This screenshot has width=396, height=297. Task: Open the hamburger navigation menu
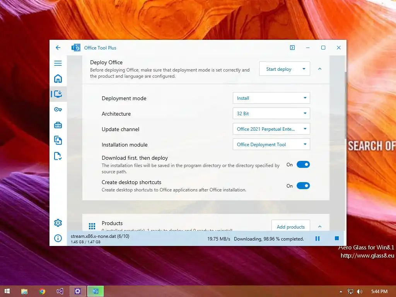click(58, 63)
